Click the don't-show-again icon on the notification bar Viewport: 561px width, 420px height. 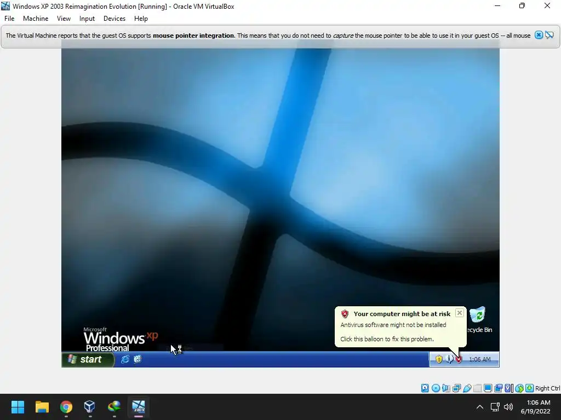tap(549, 35)
